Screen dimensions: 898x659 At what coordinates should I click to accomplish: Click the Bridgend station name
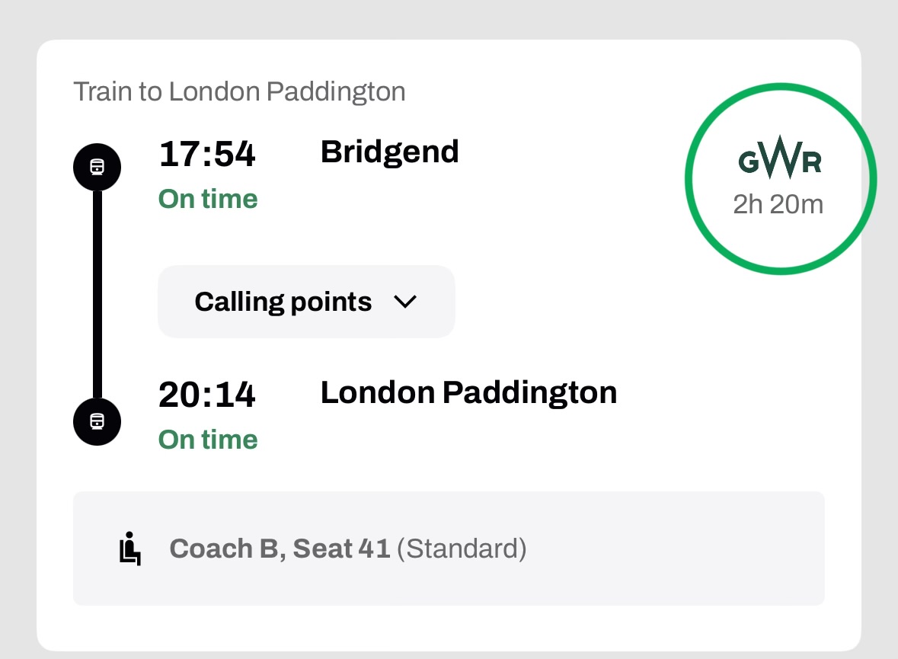click(389, 152)
